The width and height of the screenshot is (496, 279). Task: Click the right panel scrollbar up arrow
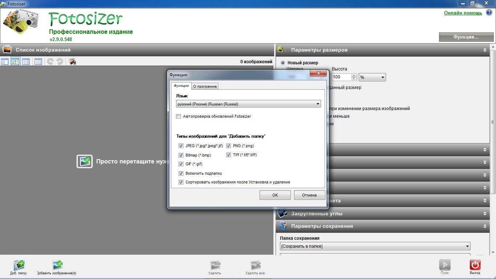[x=493, y=46]
